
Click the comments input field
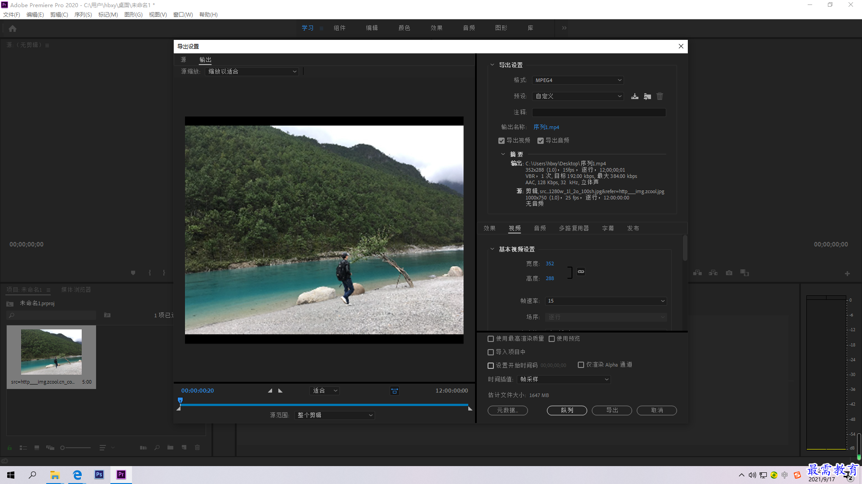point(599,112)
